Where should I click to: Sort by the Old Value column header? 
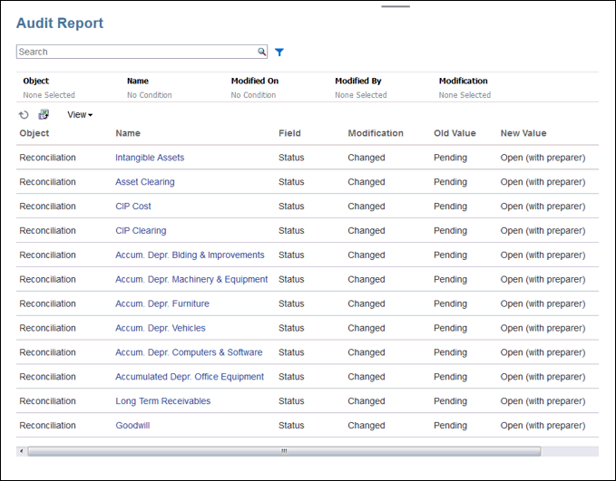pyautogui.click(x=455, y=133)
